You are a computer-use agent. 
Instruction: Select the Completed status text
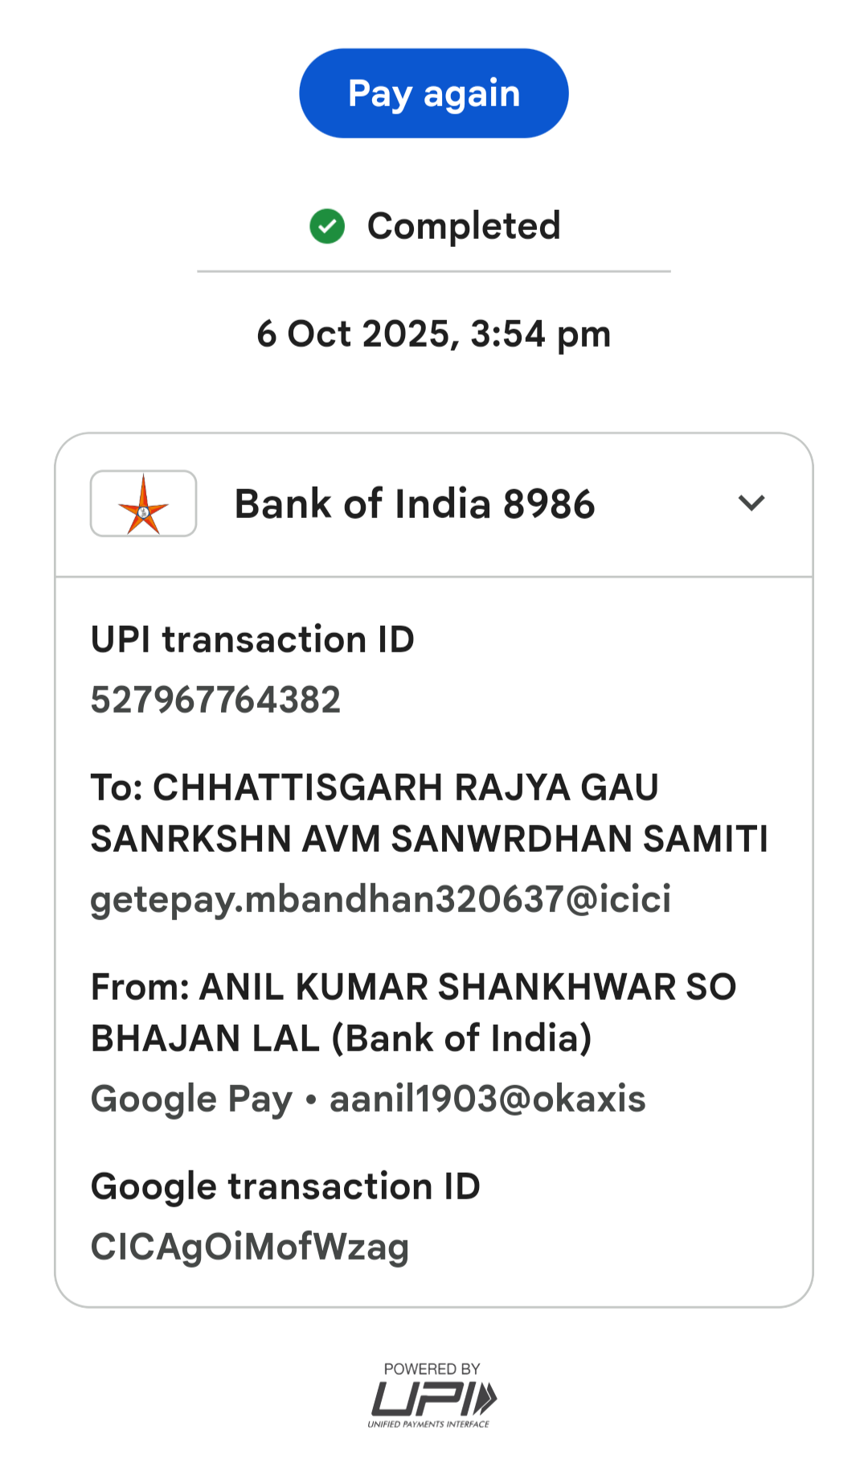coord(463,226)
